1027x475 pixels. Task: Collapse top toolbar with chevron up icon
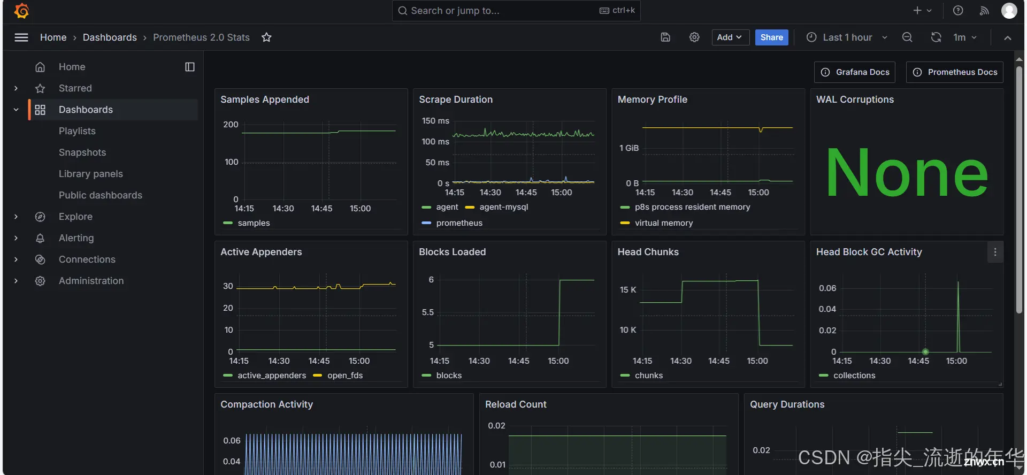pos(1008,37)
